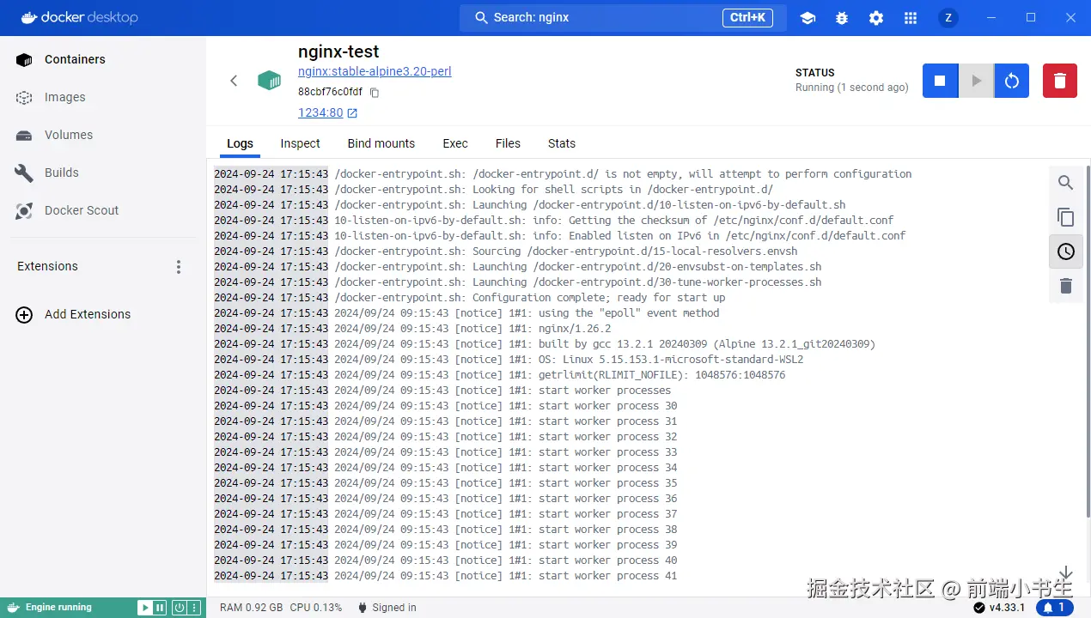
Task: Click the RAM 0.92 GB readout
Action: (x=251, y=608)
